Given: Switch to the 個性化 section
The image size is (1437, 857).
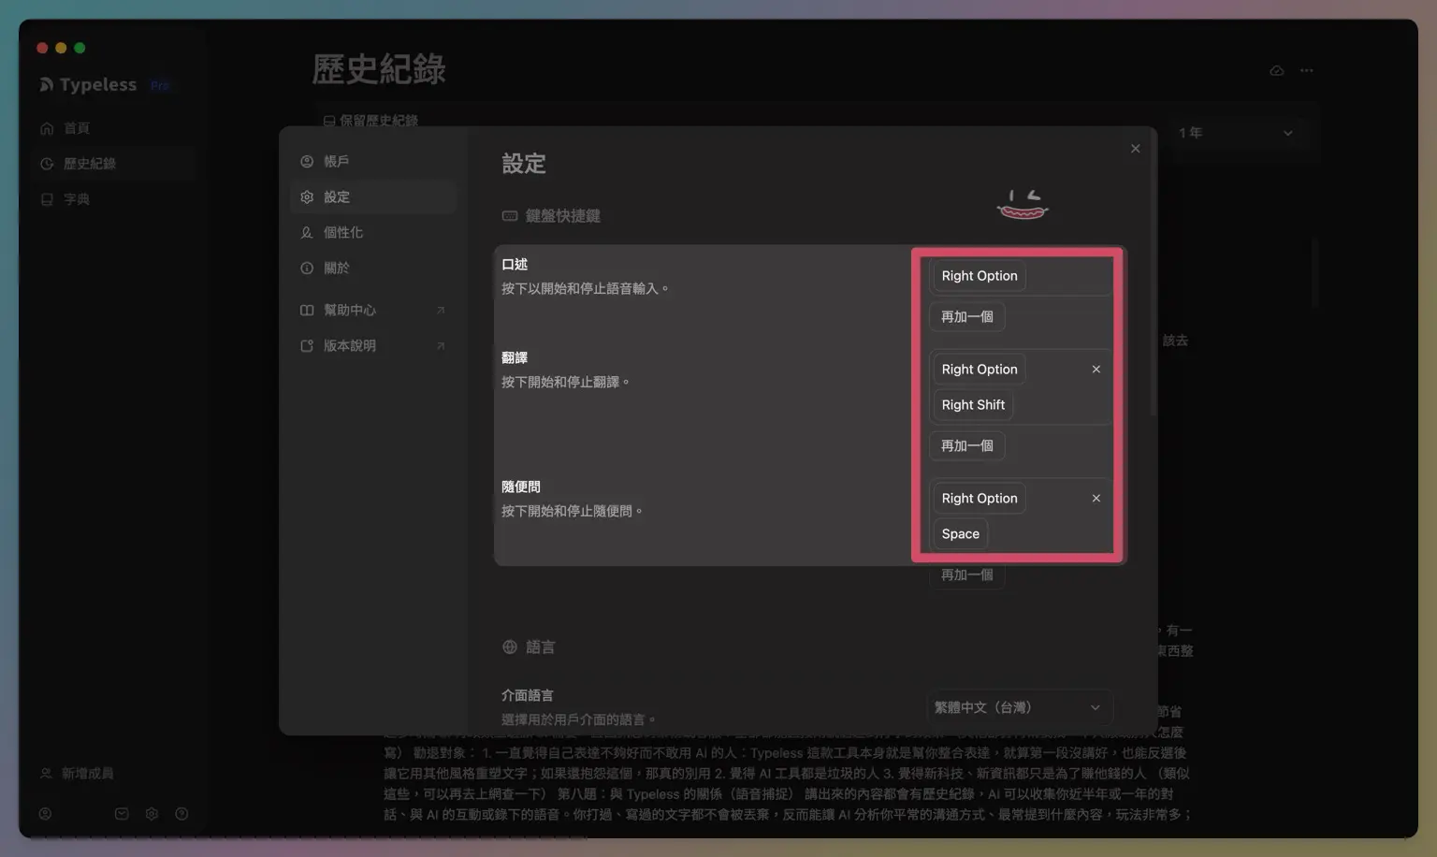Looking at the screenshot, I should point(372,233).
